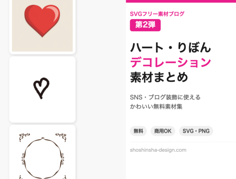
Task: Open the ornate circular frame thumbnail
Action: [x=42, y=152]
